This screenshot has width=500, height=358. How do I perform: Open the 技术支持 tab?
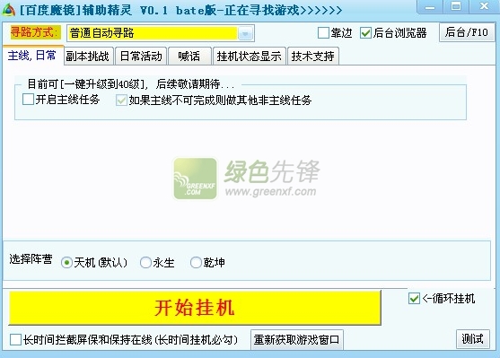(x=312, y=57)
